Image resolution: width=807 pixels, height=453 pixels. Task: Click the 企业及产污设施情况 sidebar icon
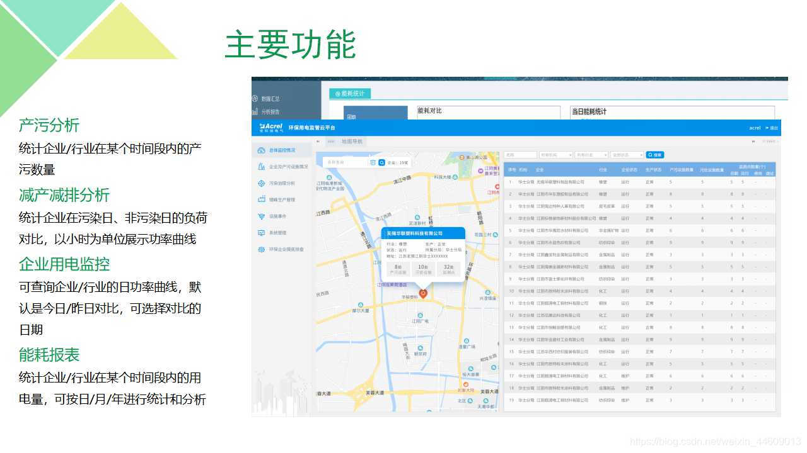point(262,167)
